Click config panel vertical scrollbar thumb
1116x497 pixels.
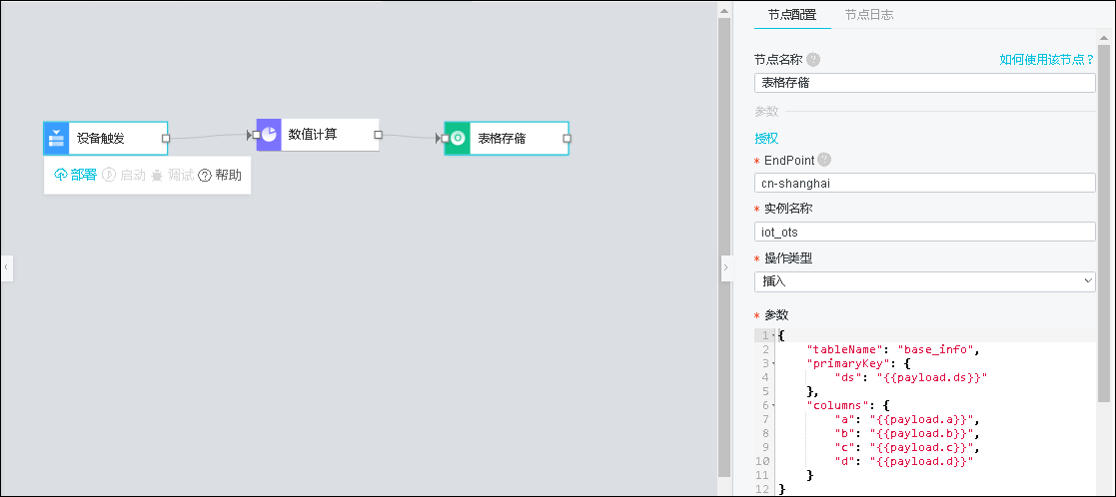1104,224
